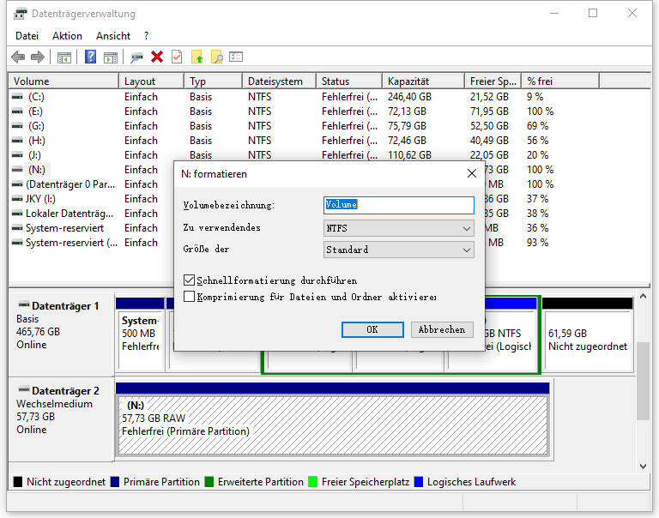Viewport: 659px width, 518px height.
Task: Show or hide console tree icon
Action: [x=64, y=57]
